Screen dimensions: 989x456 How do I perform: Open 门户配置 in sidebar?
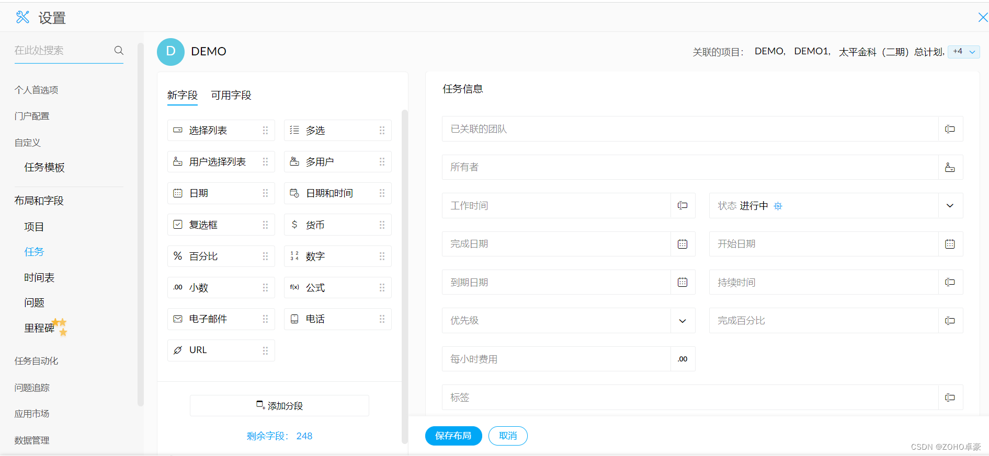32,116
